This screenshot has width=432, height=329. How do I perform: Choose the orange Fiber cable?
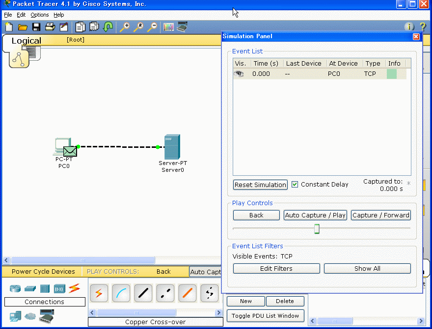pos(188,293)
